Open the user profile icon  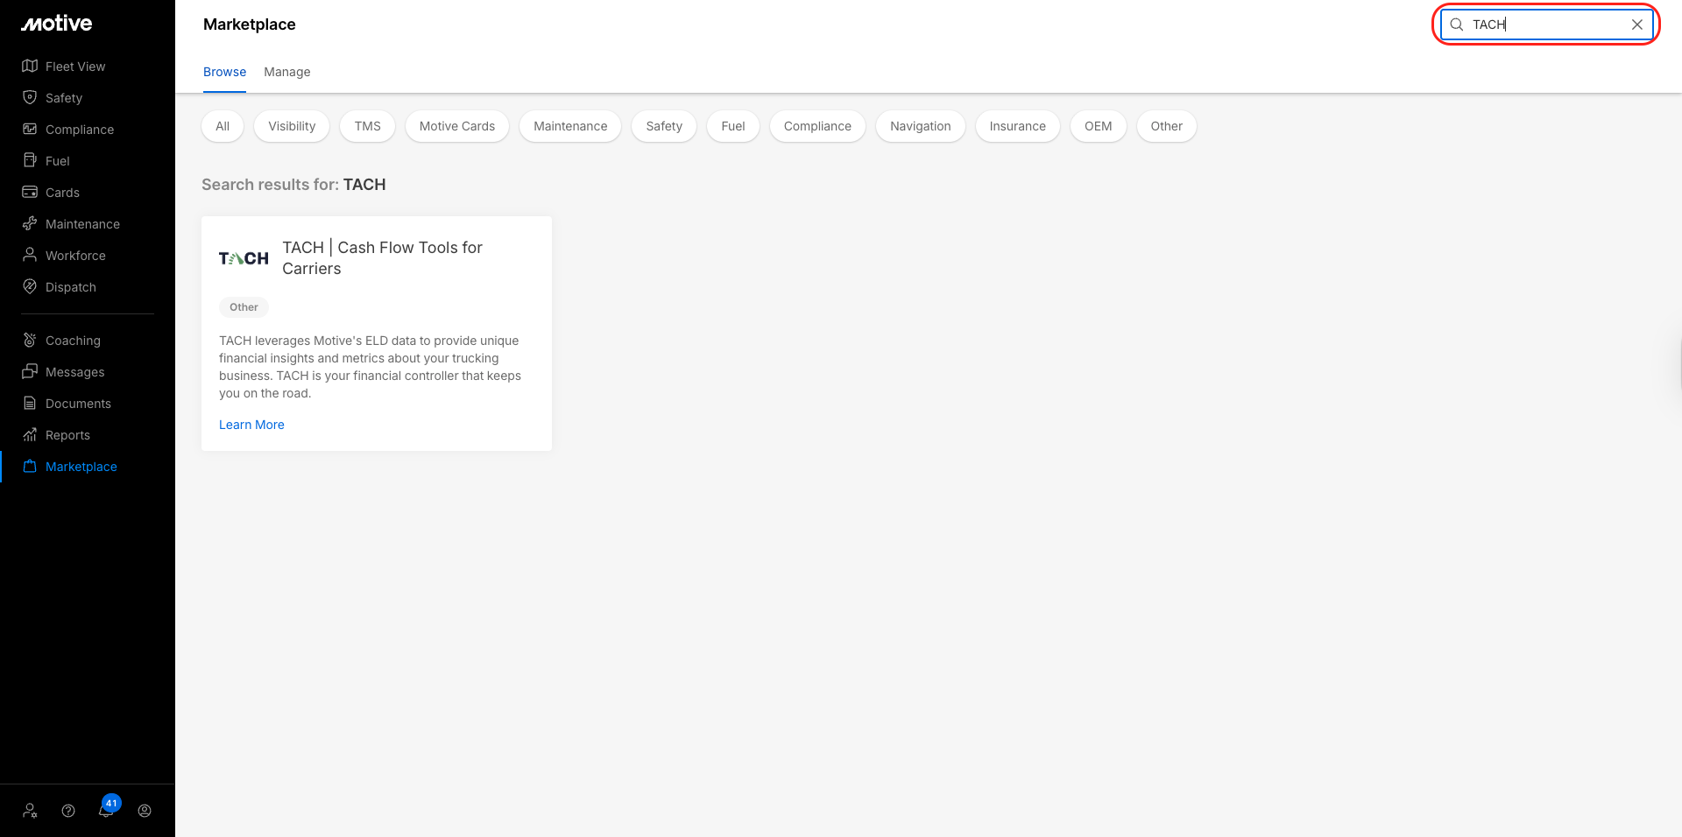(x=145, y=811)
